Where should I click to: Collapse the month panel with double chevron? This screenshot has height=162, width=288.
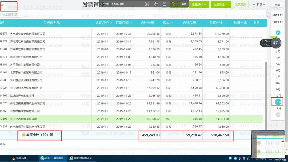(x=268, y=13)
